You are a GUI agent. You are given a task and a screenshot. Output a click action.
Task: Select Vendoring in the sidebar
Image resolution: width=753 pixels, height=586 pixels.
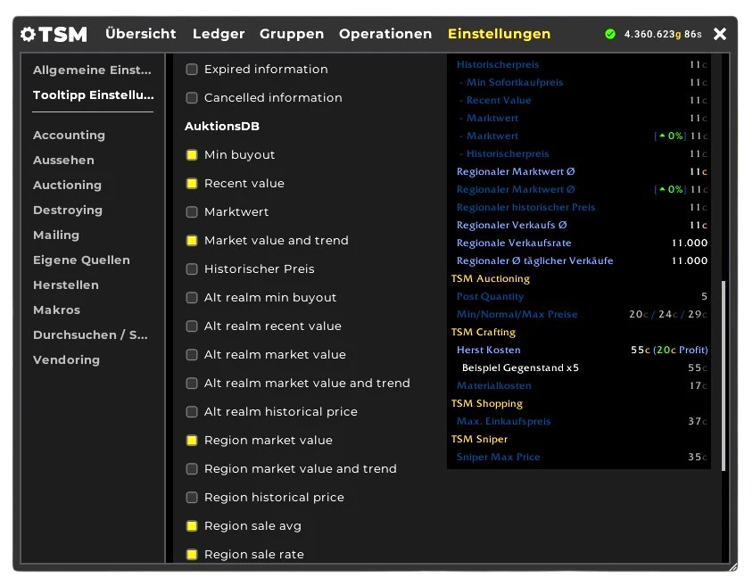click(66, 360)
